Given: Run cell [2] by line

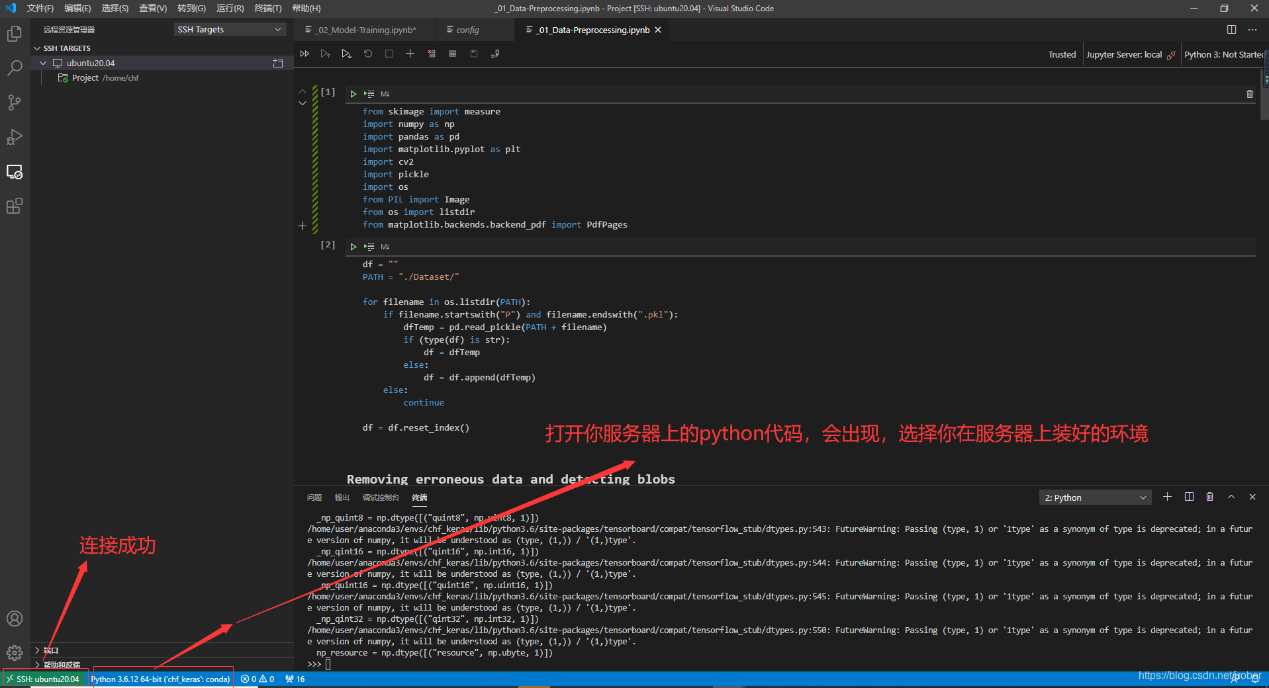Looking at the screenshot, I should pyautogui.click(x=369, y=247).
